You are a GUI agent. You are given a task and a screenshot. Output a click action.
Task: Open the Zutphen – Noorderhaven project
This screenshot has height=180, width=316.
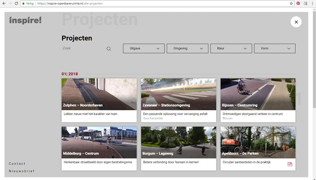coord(99,100)
